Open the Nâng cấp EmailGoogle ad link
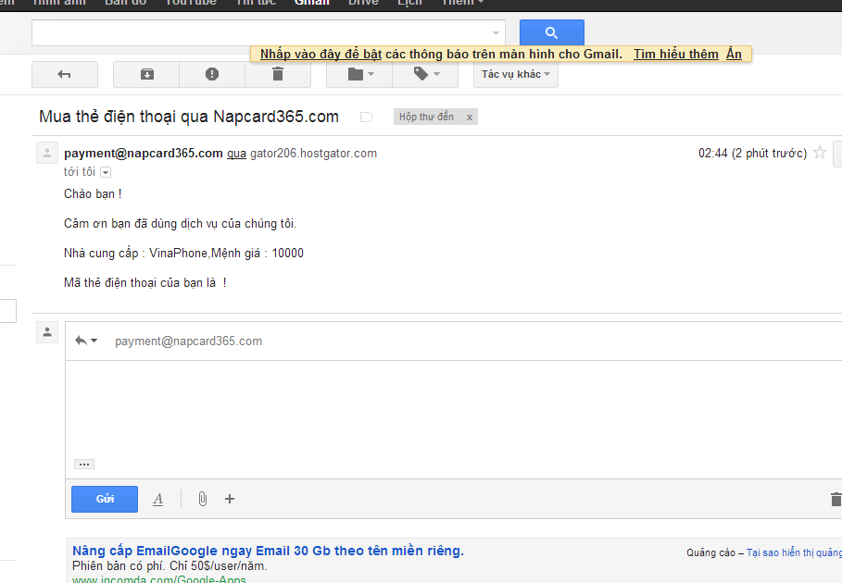842x583 pixels. pyautogui.click(x=268, y=551)
